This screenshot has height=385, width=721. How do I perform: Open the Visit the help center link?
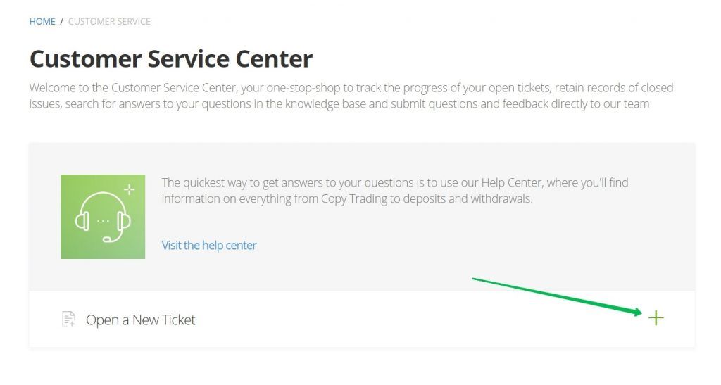click(209, 246)
